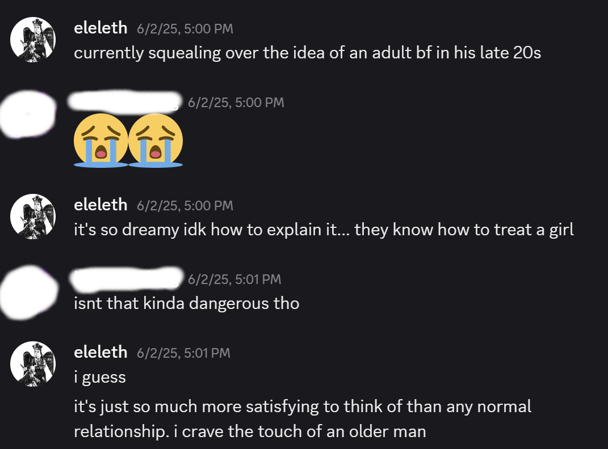Open eleleth's profile from the 'currently squealing' message username
608x449 pixels.
click(x=100, y=28)
